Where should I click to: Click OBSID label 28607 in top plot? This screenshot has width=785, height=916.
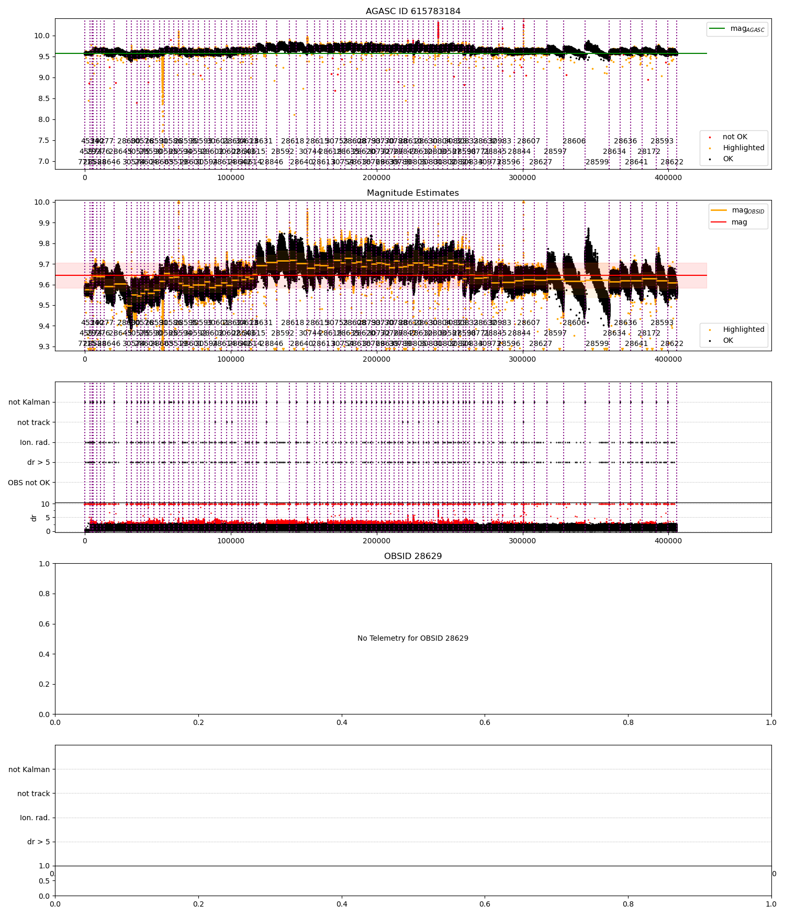tap(529, 141)
